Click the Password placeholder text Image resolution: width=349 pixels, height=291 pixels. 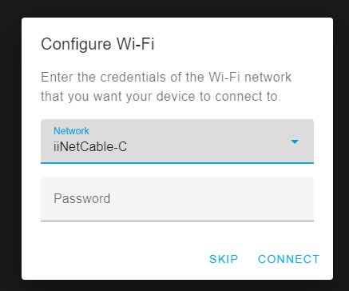tap(82, 198)
